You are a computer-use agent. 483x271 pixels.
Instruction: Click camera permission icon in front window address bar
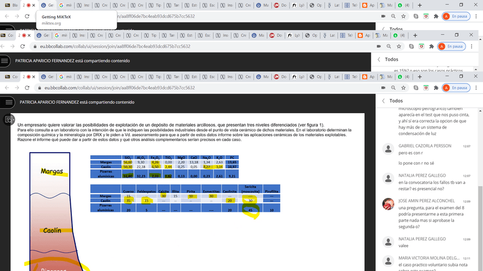tap(383, 88)
